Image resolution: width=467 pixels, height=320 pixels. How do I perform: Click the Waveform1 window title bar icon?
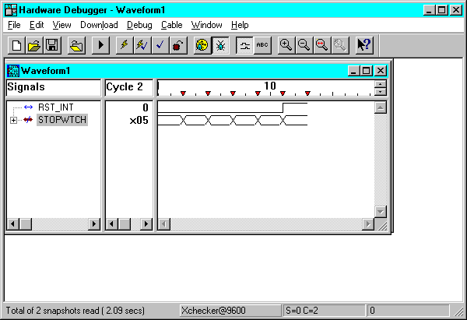pyautogui.click(x=13, y=71)
